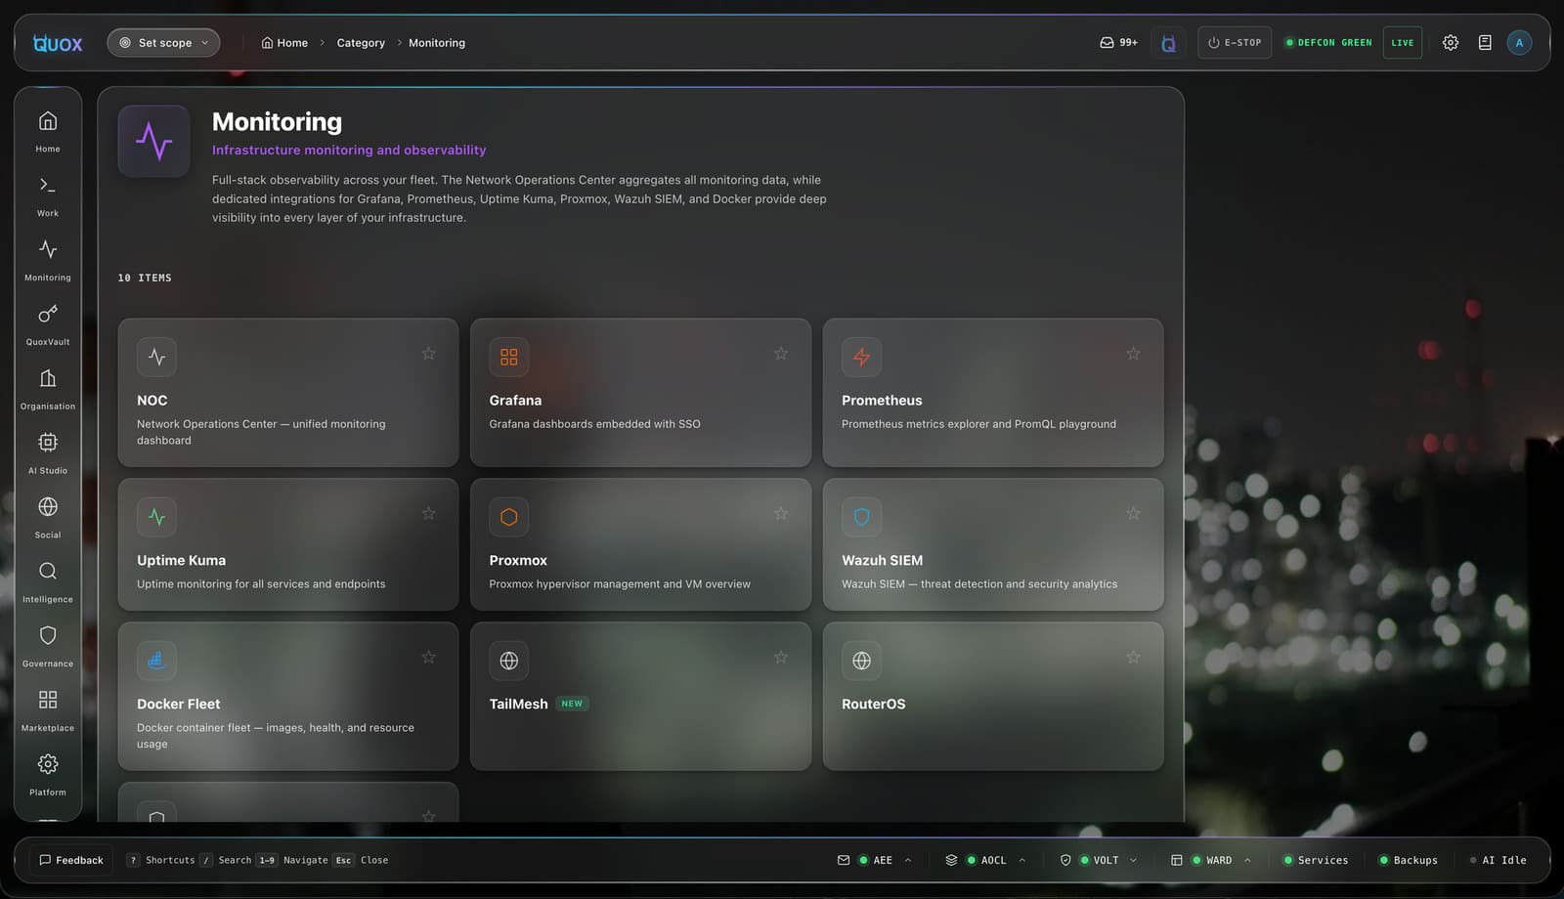1564x899 pixels.
Task: Select the Monitoring breadcrumb
Action: pyautogui.click(x=437, y=43)
